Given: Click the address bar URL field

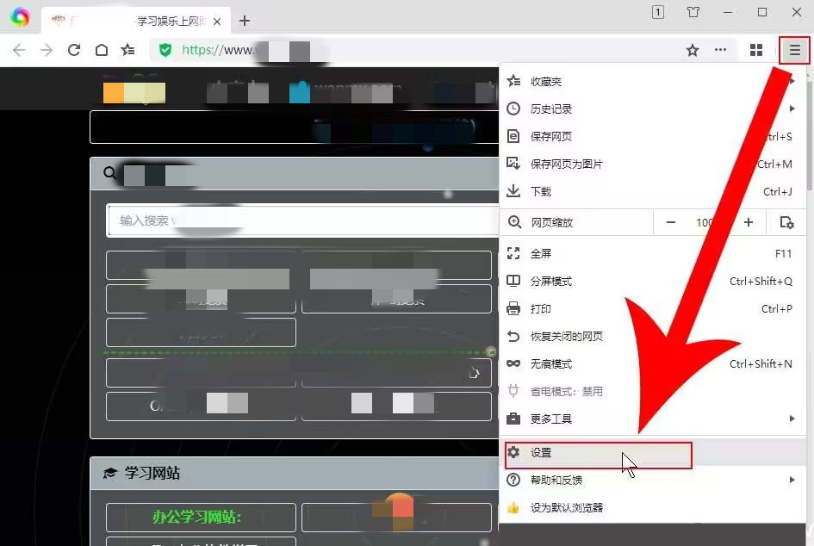Looking at the screenshot, I should pyautogui.click(x=415, y=50).
